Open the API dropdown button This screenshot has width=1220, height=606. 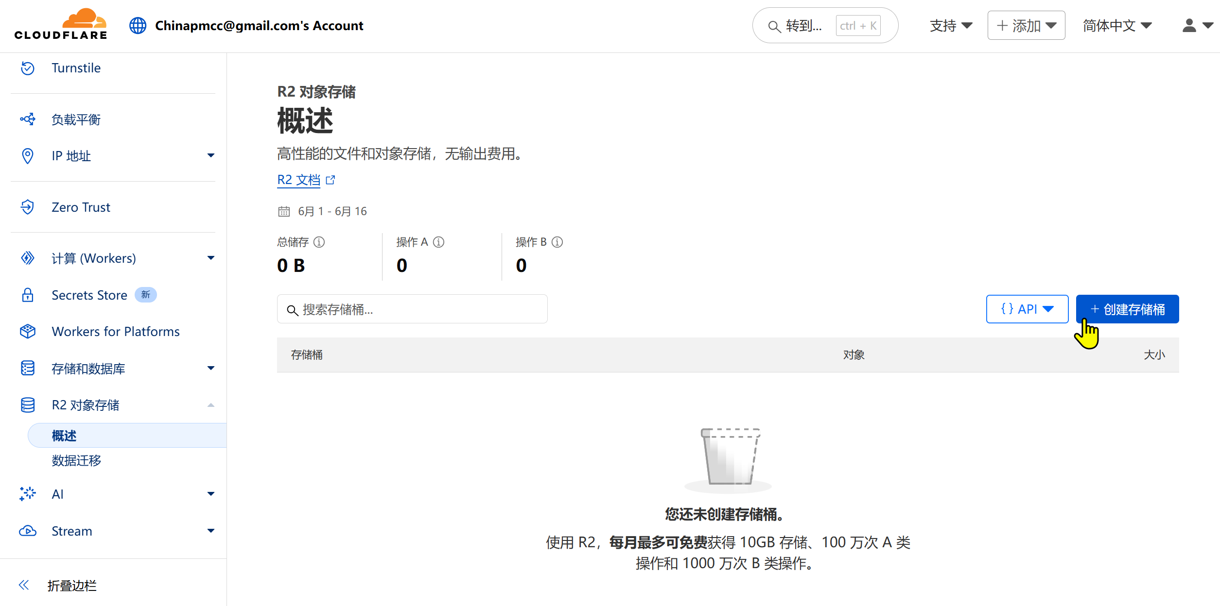coord(1027,309)
